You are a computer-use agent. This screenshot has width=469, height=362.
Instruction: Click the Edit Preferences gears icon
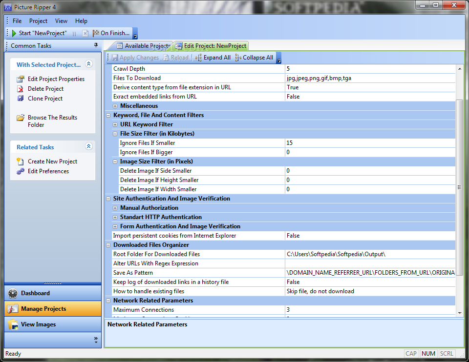[x=21, y=171]
